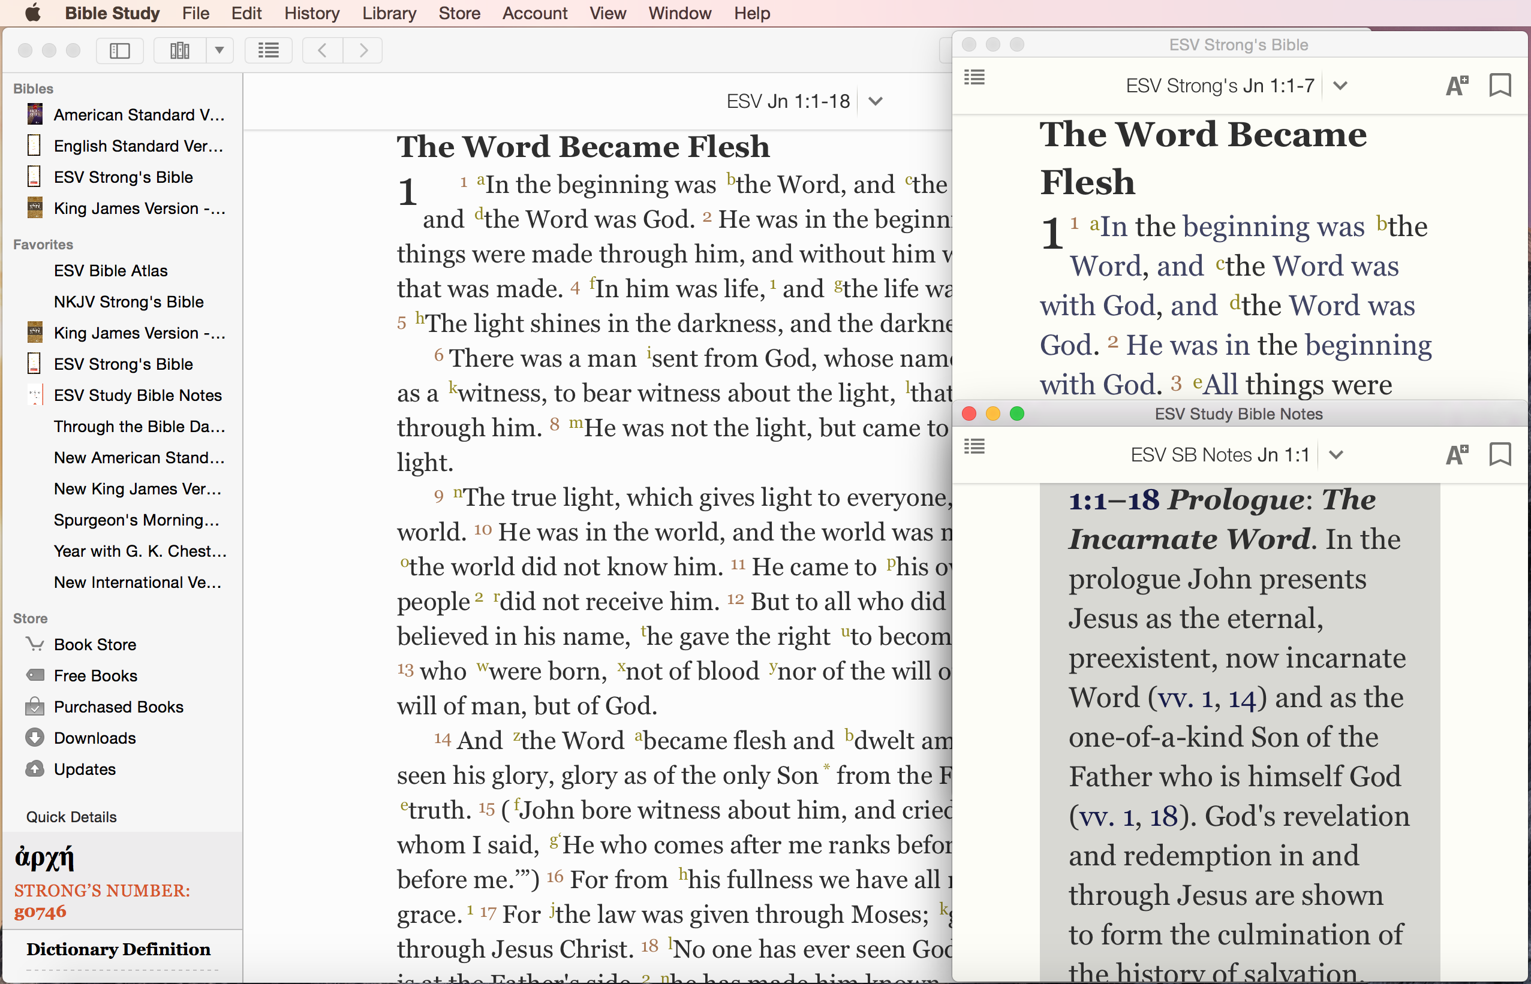
Task: Click the Quick Details section label
Action: click(x=71, y=817)
